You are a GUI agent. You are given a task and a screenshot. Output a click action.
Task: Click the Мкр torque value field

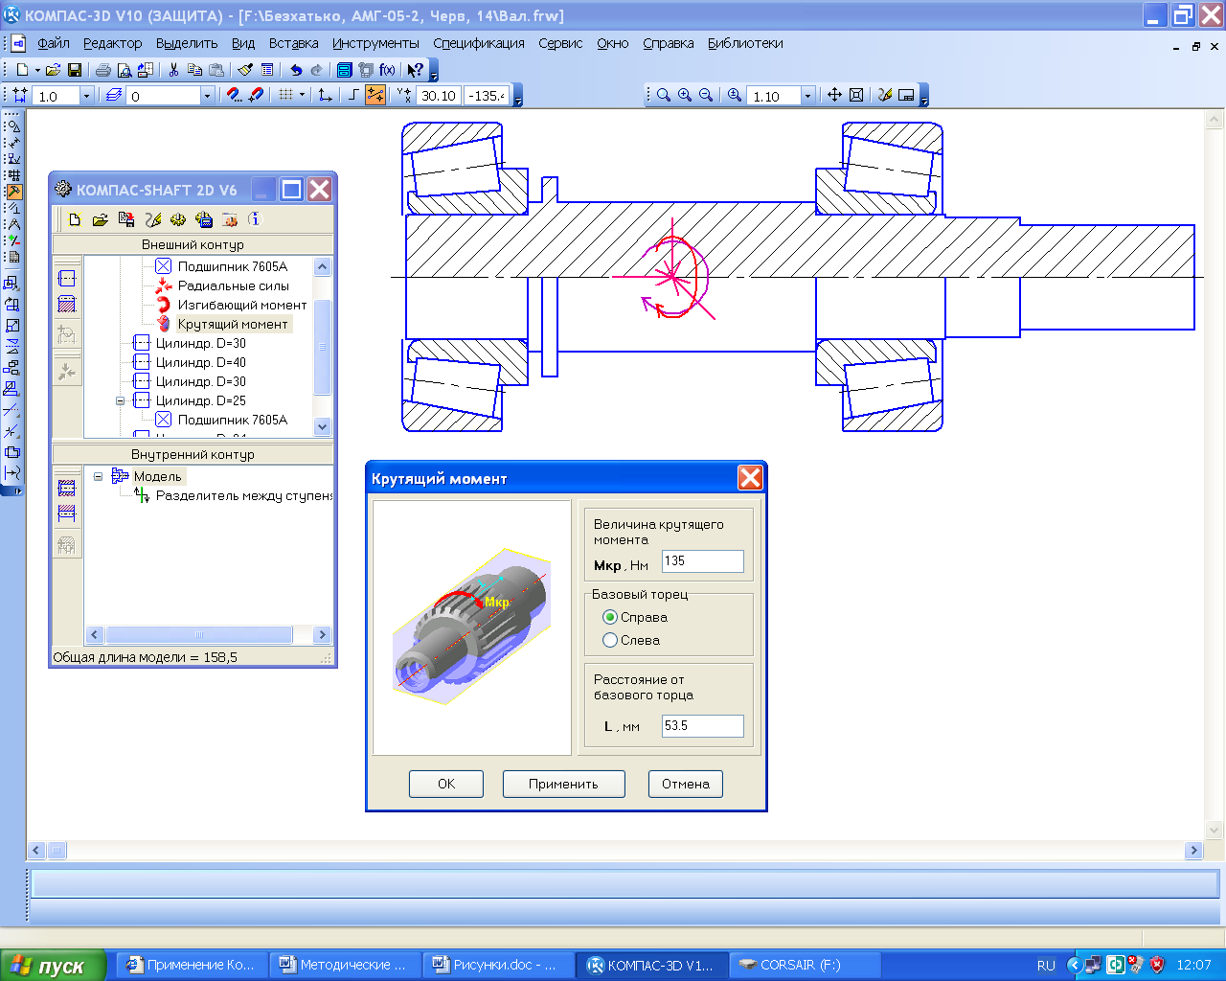(x=703, y=561)
